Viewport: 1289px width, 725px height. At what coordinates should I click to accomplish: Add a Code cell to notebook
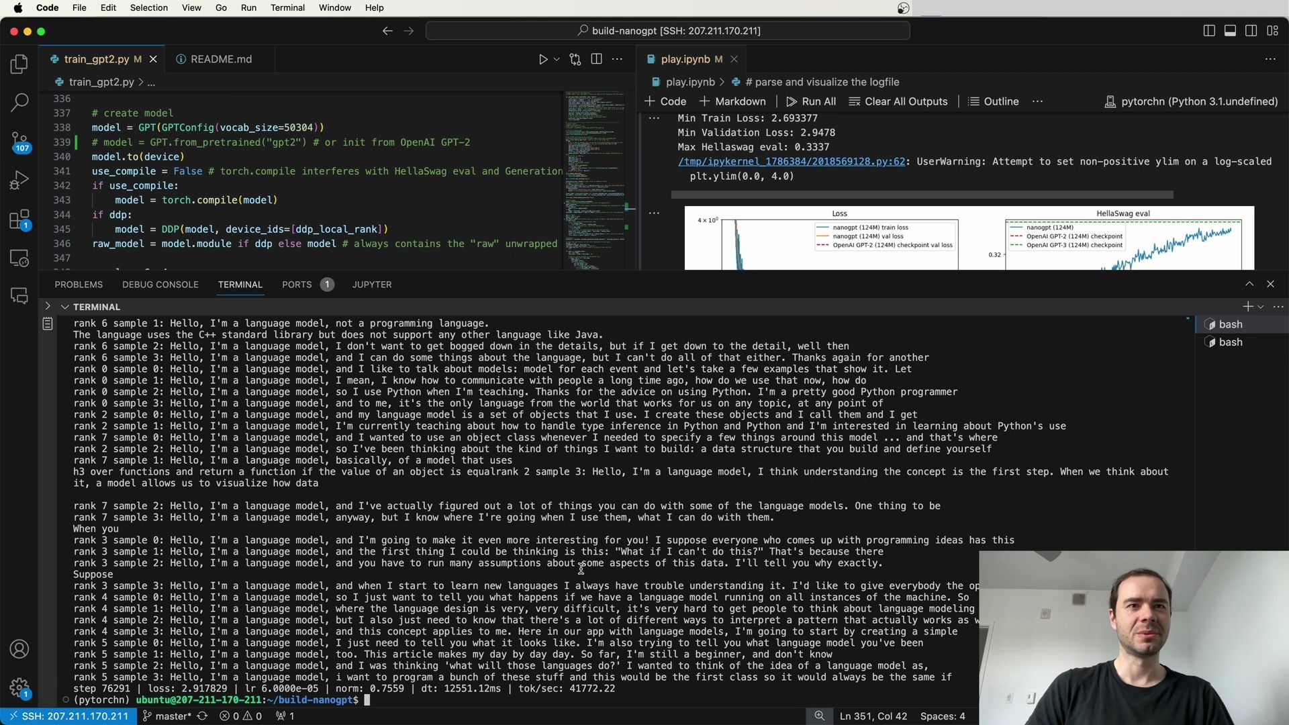(x=665, y=101)
